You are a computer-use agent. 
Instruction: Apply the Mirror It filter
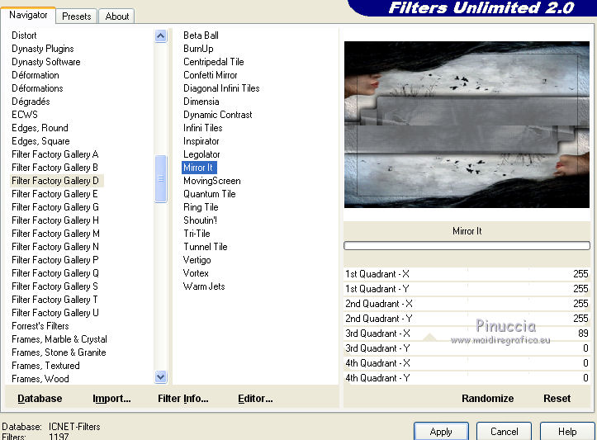pos(441,431)
